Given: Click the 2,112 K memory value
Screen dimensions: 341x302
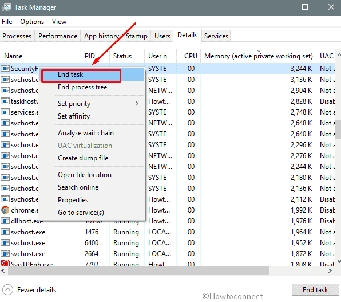Looking at the screenshot, I should point(301,199).
